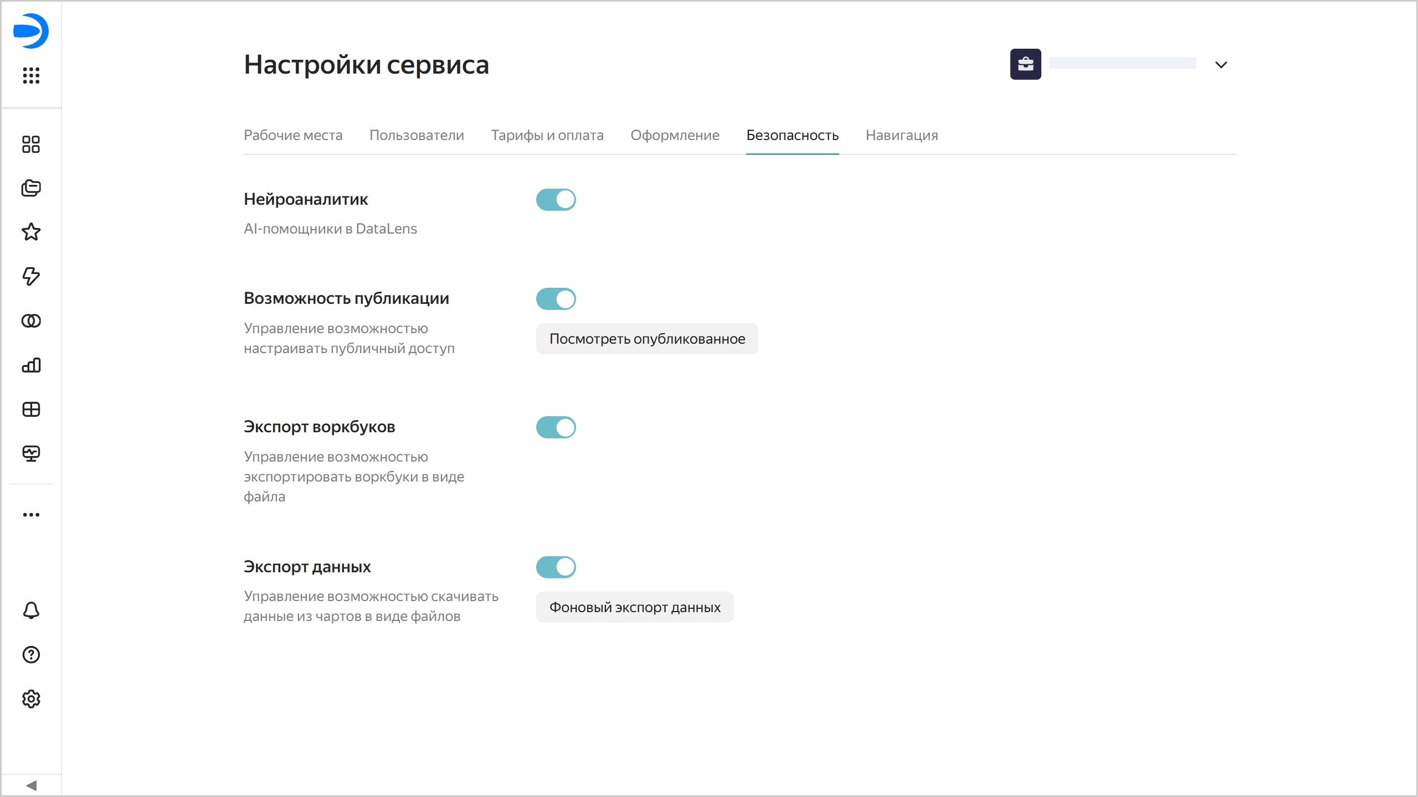Open the all services grid menu

coord(31,75)
